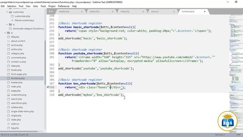Image resolution: width=243 pixels, height=137 pixels.
Task: Click the screenshot.png image file icon
Action: tap(8, 95)
